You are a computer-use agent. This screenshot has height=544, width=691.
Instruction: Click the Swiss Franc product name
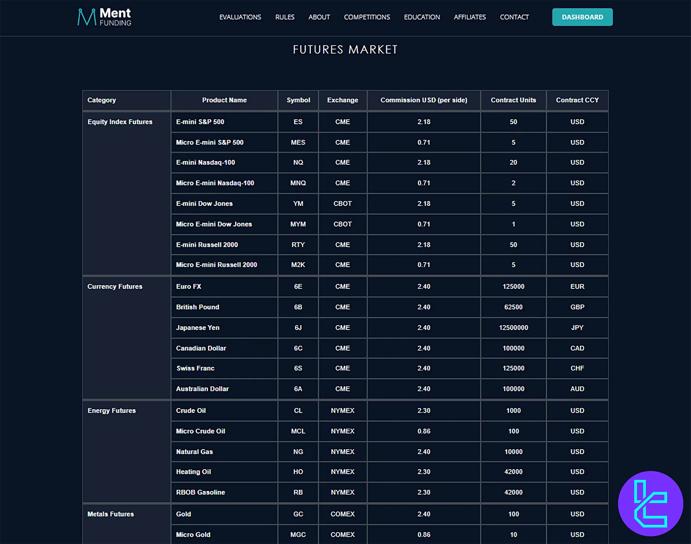pos(195,368)
